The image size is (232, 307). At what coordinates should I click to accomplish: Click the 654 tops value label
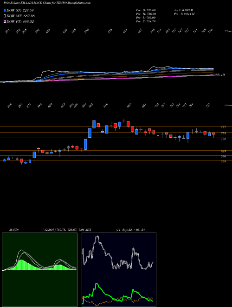click(125, 31)
